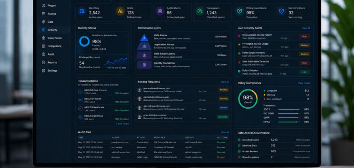Click the NEXUSS Healthcare tenant icon

(80, 109)
